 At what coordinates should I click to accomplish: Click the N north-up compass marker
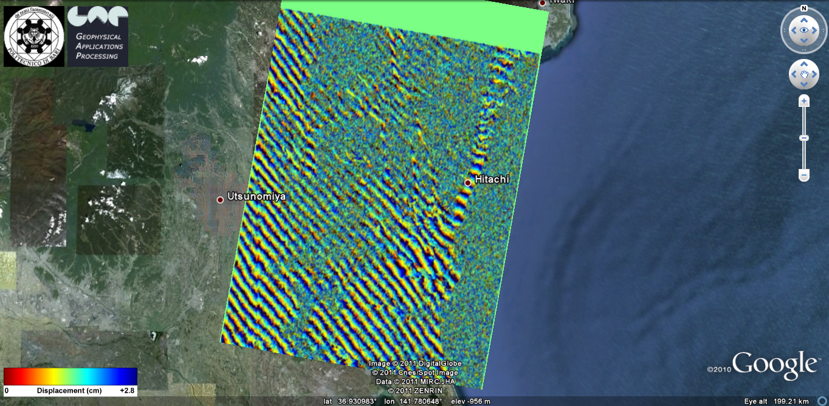click(x=803, y=9)
